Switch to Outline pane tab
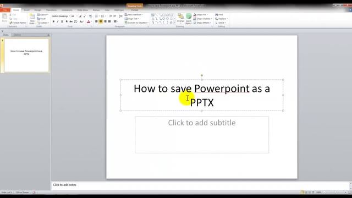This screenshot has width=352, height=198. click(17, 35)
